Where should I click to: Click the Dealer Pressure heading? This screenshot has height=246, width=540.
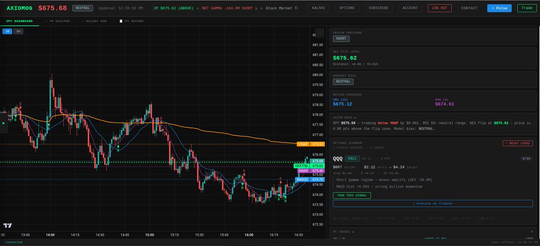pyautogui.click(x=347, y=32)
